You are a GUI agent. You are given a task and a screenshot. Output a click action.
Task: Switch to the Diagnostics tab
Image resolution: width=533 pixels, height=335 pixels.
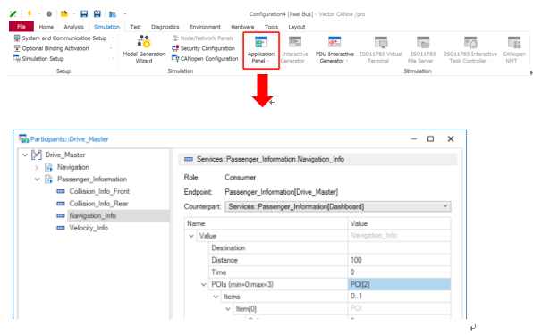[165, 27]
